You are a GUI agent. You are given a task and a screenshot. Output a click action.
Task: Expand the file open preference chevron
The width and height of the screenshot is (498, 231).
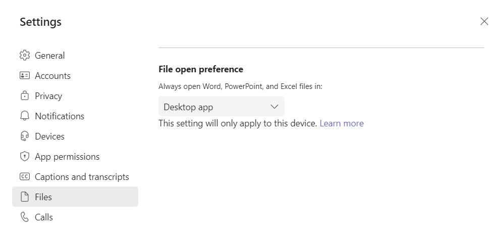[274, 107]
